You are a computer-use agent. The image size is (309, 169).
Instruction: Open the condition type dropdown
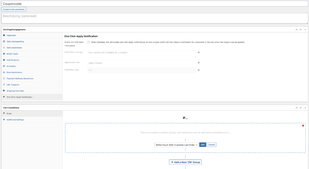pyautogui.click(x=176, y=145)
